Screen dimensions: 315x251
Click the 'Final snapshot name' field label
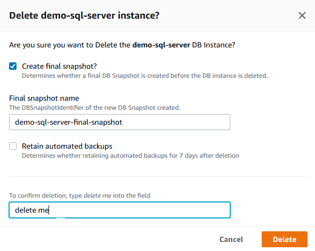(44, 98)
